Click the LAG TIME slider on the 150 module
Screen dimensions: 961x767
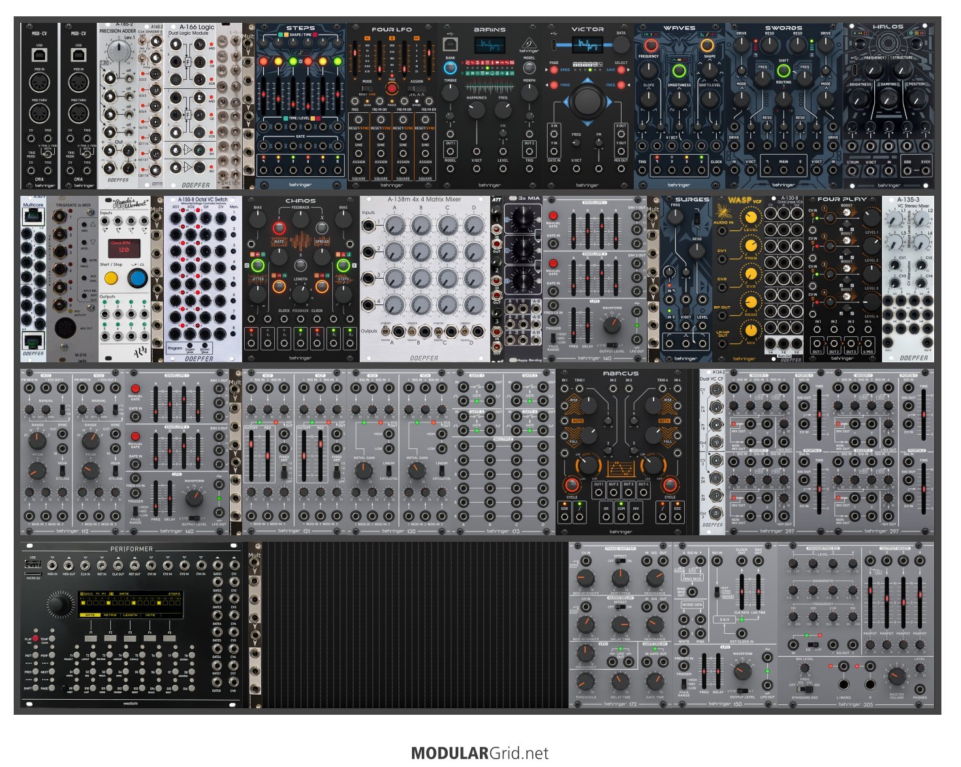[x=759, y=591]
